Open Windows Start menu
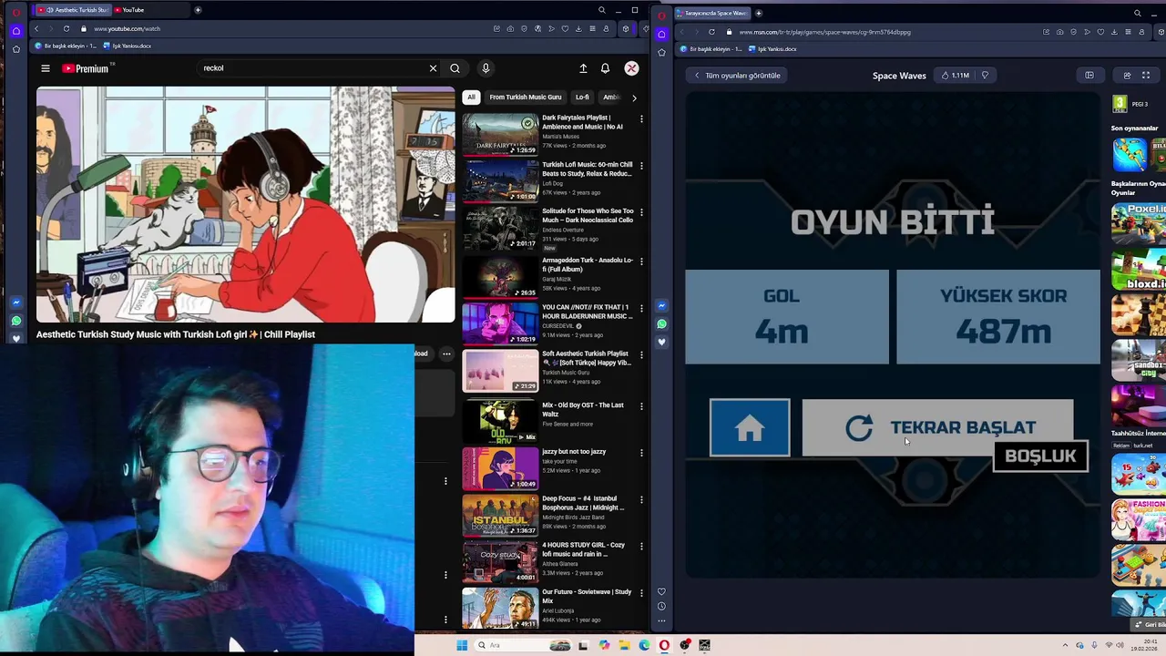 pyautogui.click(x=462, y=645)
